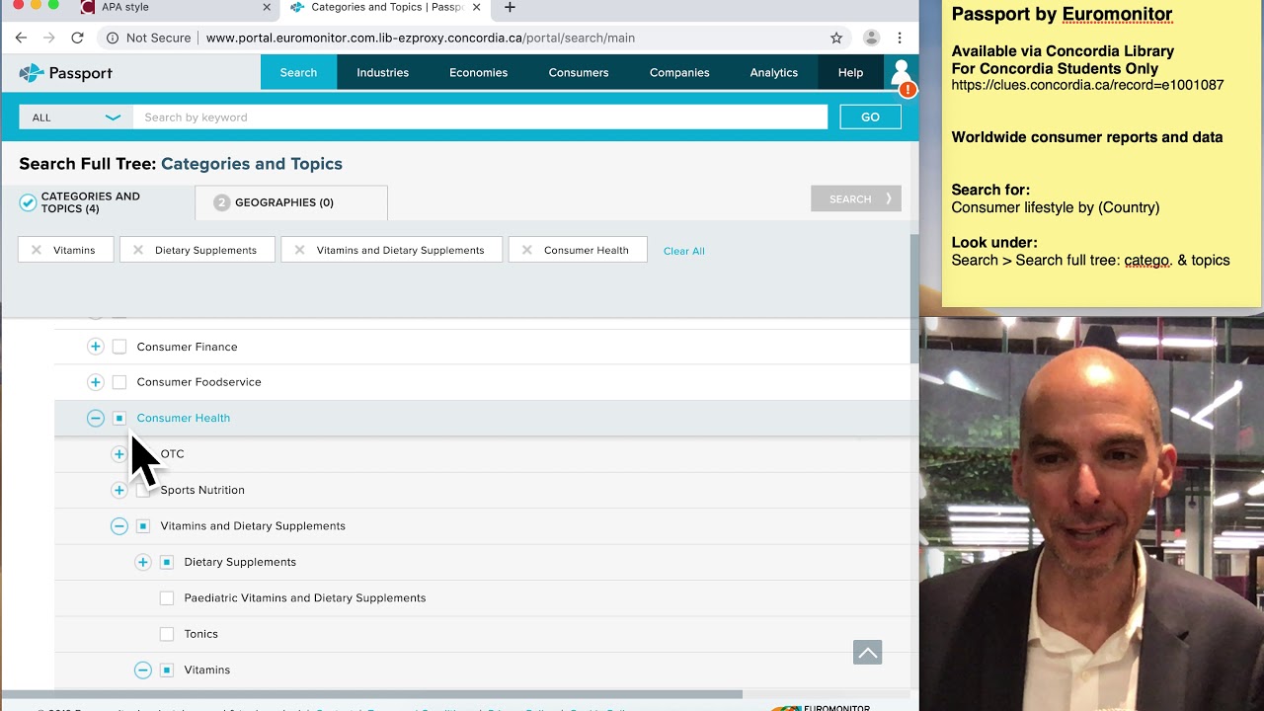Focus the Search by keyword field

coord(480,117)
